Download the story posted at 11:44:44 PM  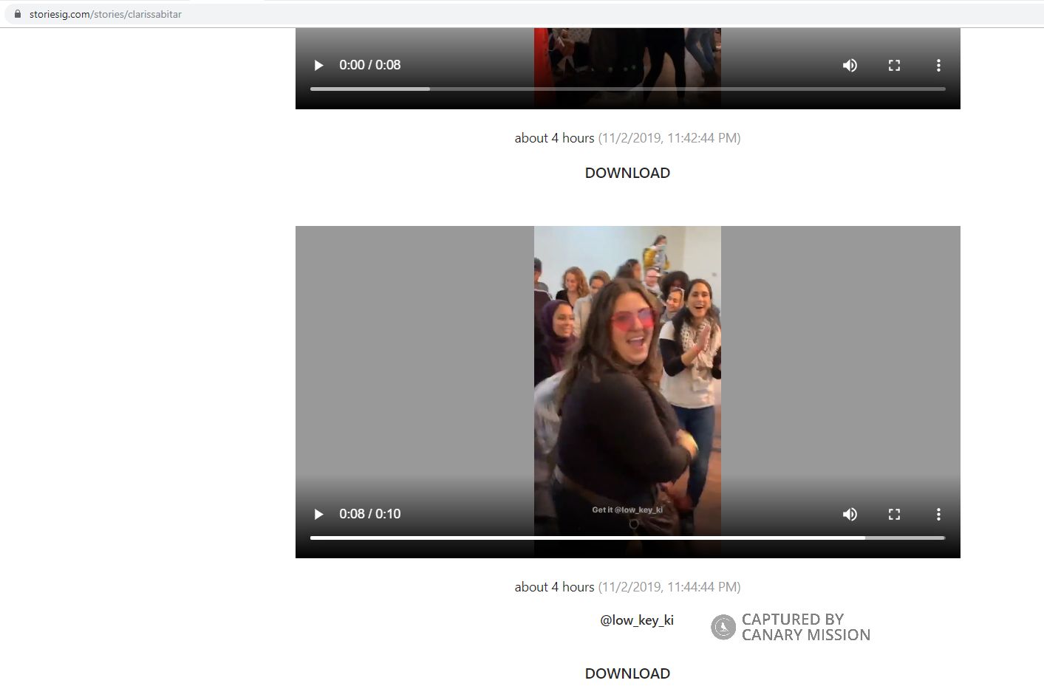(627, 673)
